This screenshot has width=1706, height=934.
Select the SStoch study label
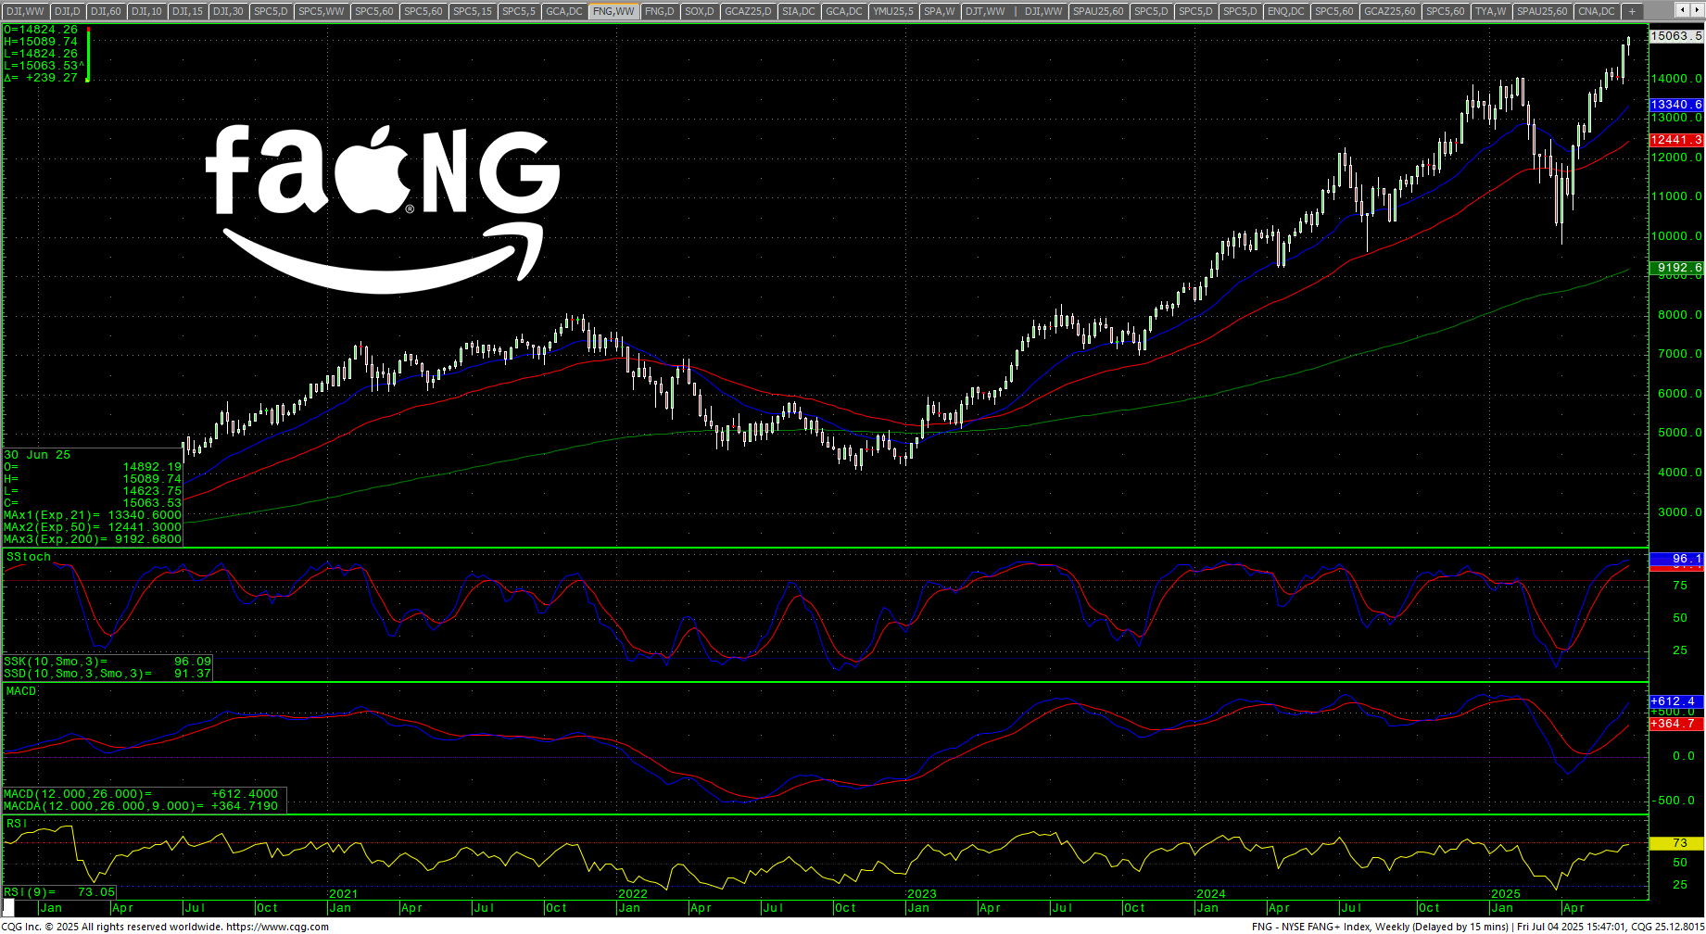(29, 557)
